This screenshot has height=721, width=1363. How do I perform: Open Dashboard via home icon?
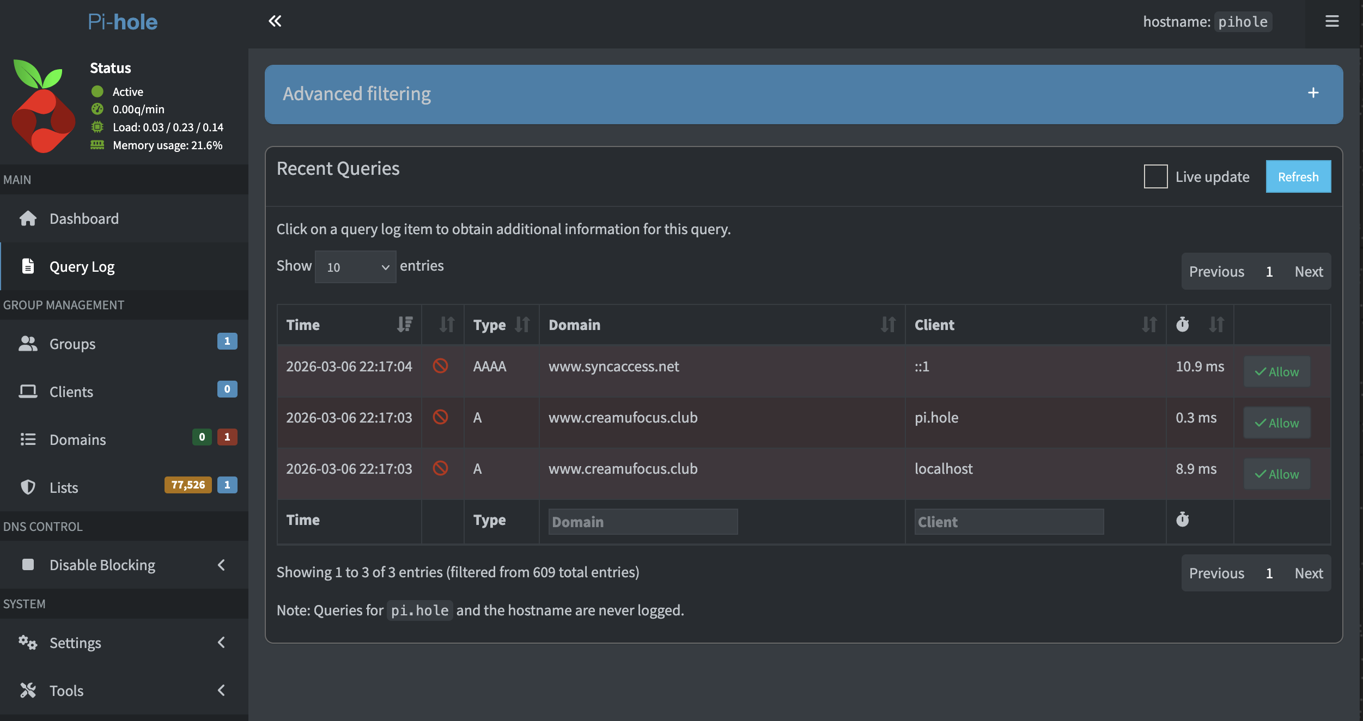tap(28, 218)
